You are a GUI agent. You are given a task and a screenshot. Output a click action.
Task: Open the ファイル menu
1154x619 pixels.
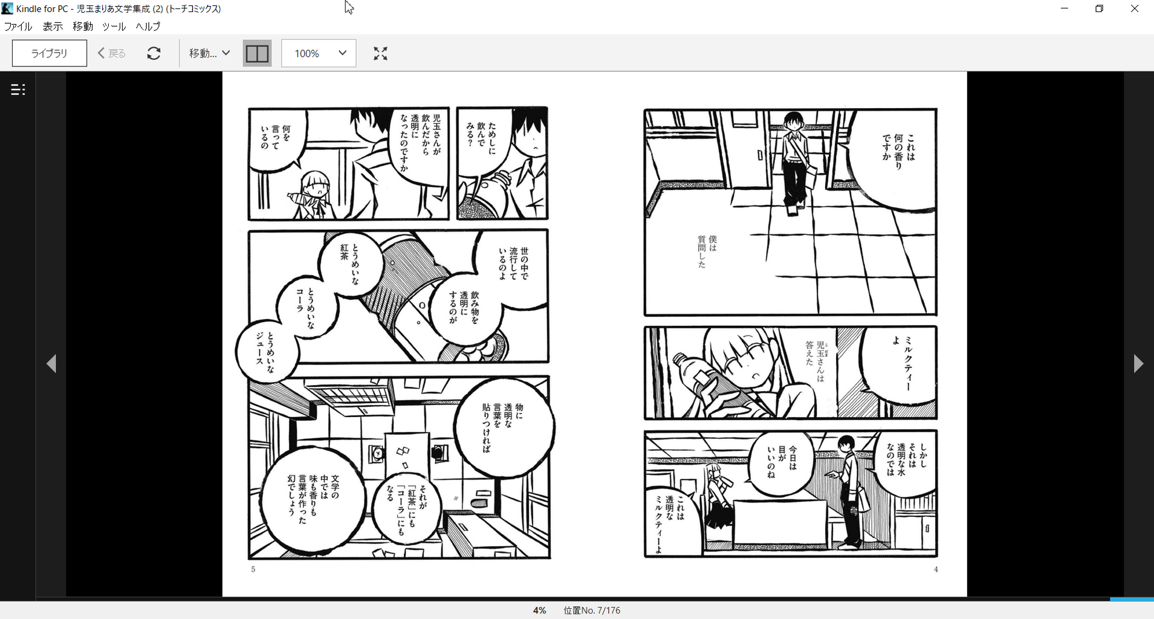(18, 27)
